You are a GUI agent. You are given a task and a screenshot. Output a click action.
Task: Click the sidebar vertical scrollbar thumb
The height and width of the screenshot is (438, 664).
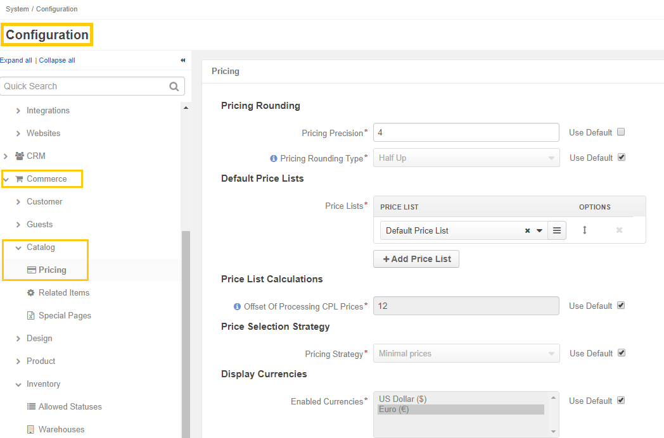pos(186,334)
